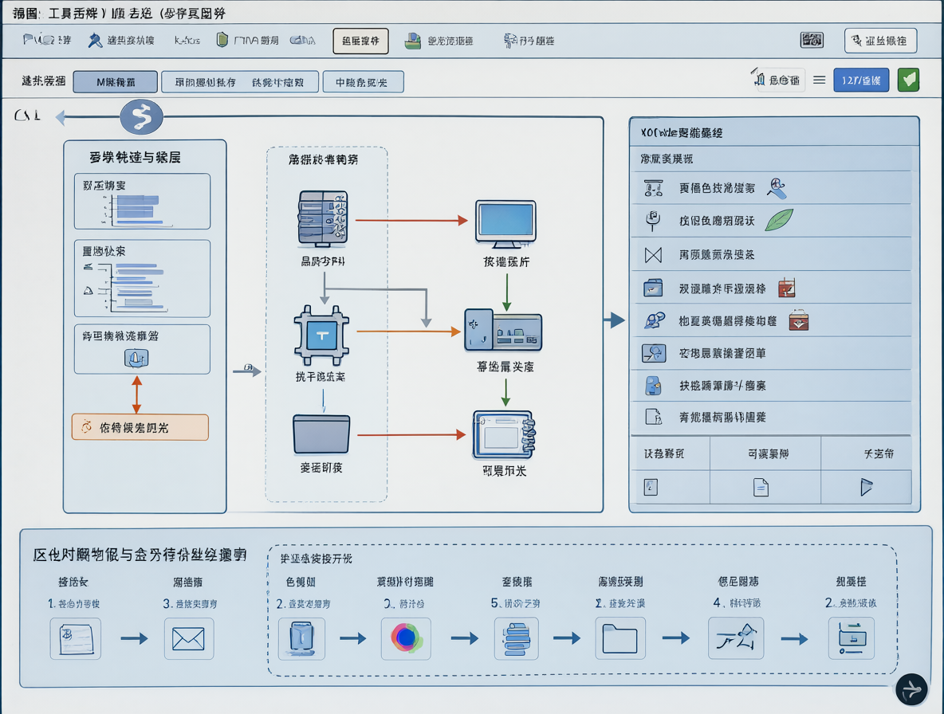The image size is (944, 714).
Task: Click the bell icon in third left card
Action: [136, 359]
